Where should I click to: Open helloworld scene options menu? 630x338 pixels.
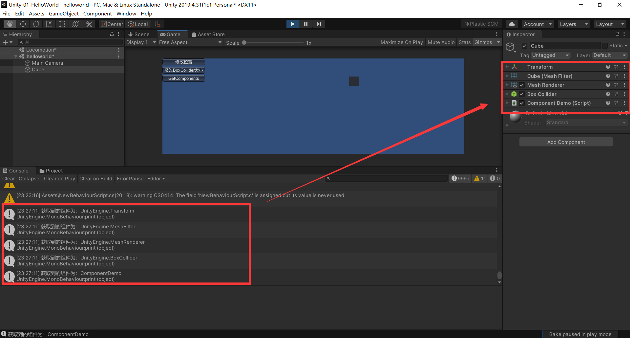pyautogui.click(x=119, y=56)
